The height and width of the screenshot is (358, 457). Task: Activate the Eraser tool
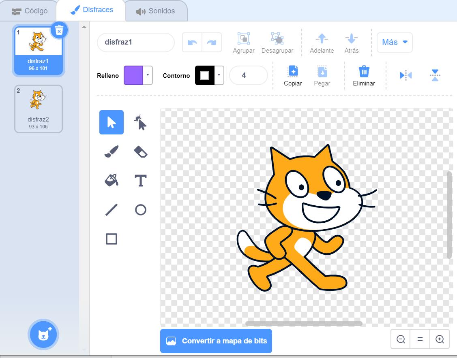coord(140,151)
